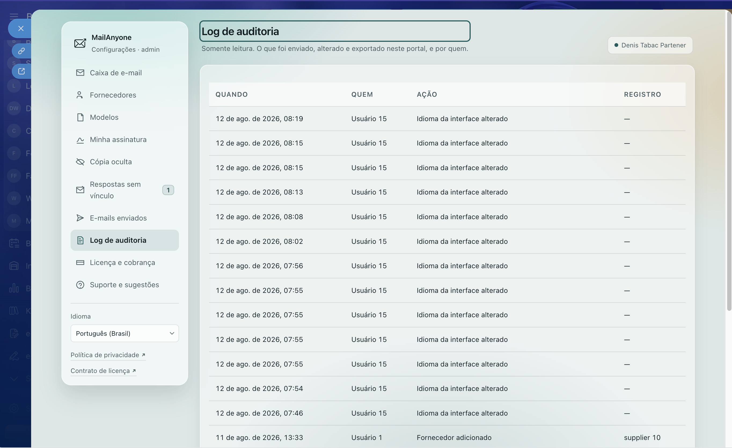
Task: Select the row dated 12 de ago. 08:02
Action: tap(447, 241)
